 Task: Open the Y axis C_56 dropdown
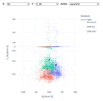pos(47,4)
